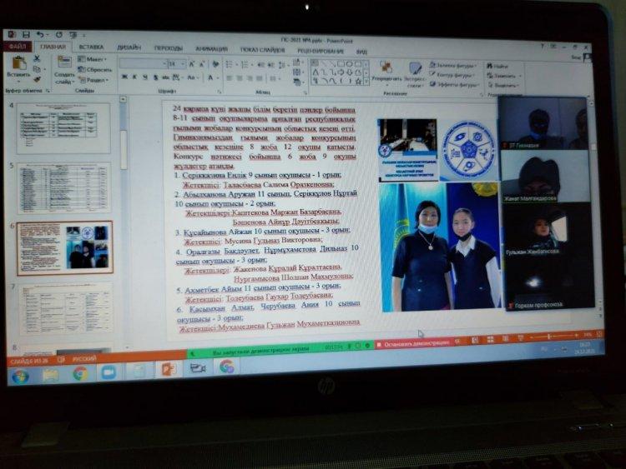Open File Explorer folder in taskbar

pos(51,375)
